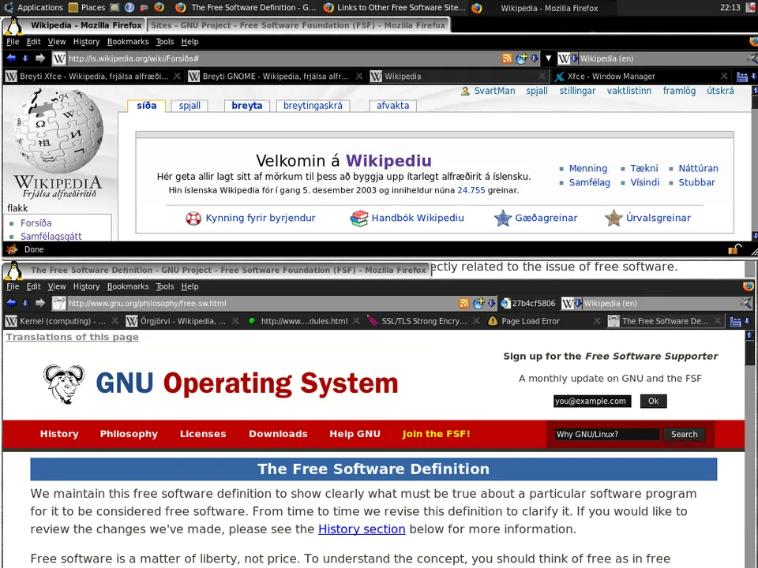Click the Wikipedia (en) search field in top window
Screen dimensions: 758x568
[x=662, y=58]
